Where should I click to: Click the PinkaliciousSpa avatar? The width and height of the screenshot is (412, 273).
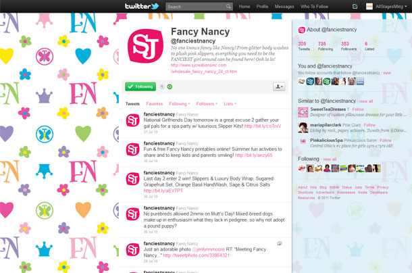pyautogui.click(x=303, y=141)
